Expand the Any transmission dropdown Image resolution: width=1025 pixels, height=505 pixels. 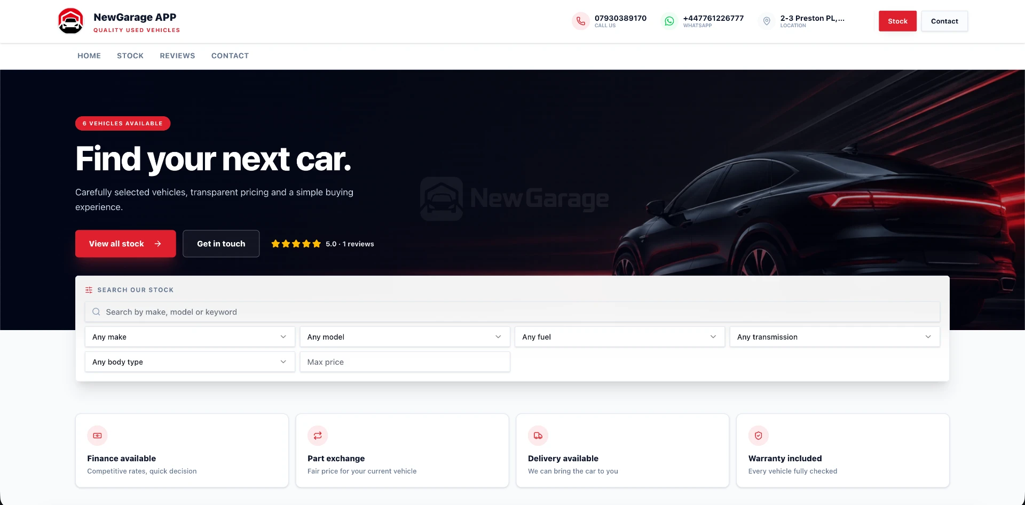click(x=835, y=337)
